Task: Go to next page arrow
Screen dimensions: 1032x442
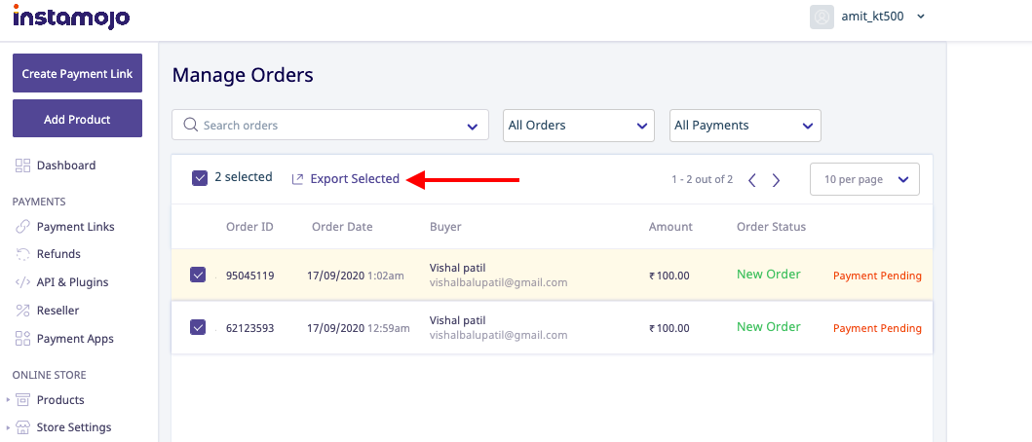Action: 776,180
